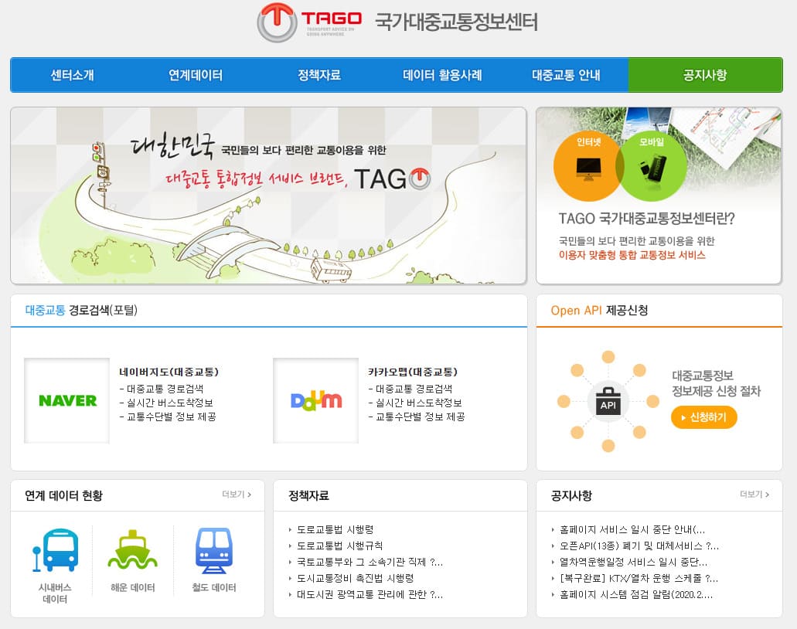The height and width of the screenshot is (629, 797).
Task: Expand 더보기 in 연계 데이터 현황
Action: click(237, 495)
